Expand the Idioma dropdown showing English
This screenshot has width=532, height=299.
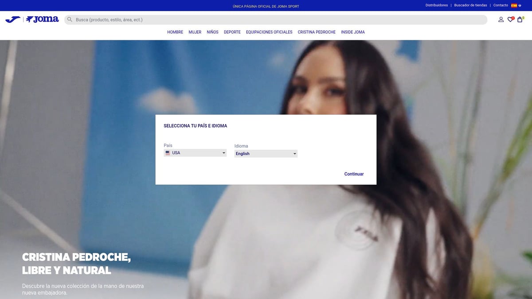[x=266, y=154]
